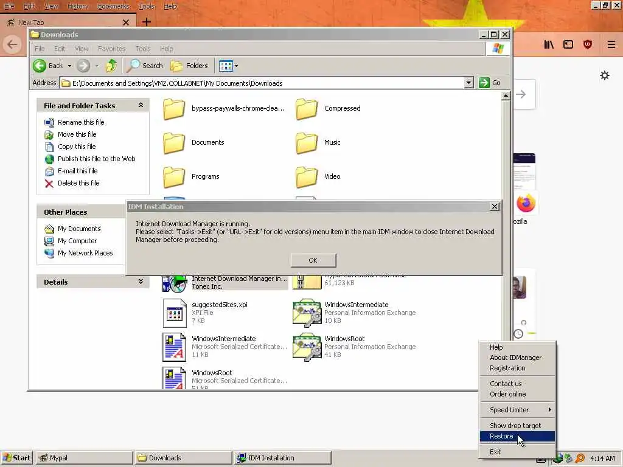Select the Internet Download Manager installer icon
Screen dimensions: 623x467
175,284
